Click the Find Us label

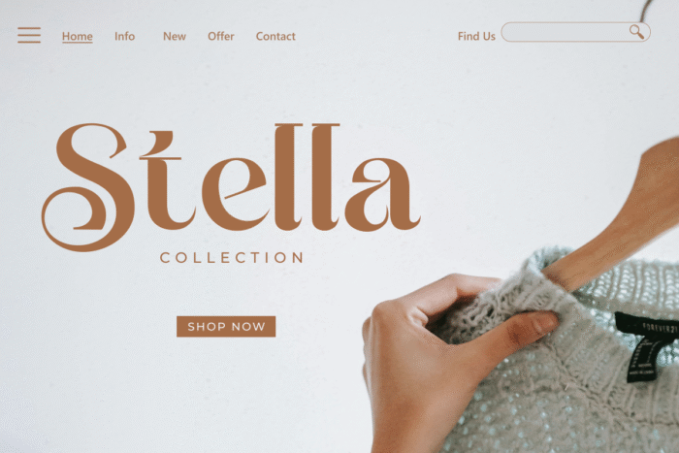476,37
